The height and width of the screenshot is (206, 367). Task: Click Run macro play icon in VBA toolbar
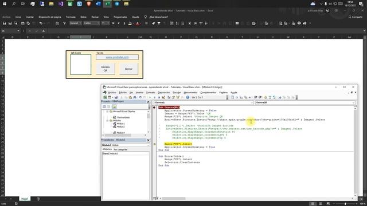[150, 97]
